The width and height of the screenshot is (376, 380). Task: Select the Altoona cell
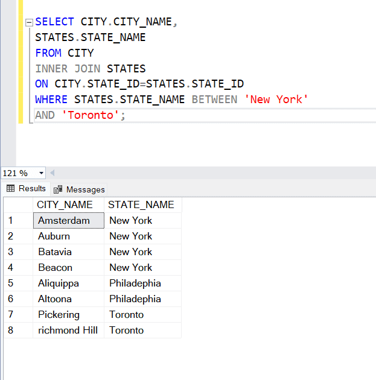tap(69, 299)
